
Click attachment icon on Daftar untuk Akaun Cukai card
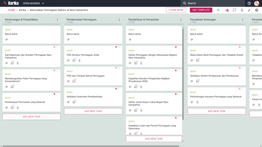point(141,110)
